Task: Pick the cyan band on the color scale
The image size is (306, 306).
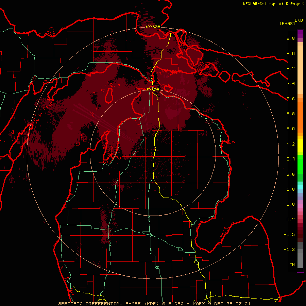Action: pos(300,187)
